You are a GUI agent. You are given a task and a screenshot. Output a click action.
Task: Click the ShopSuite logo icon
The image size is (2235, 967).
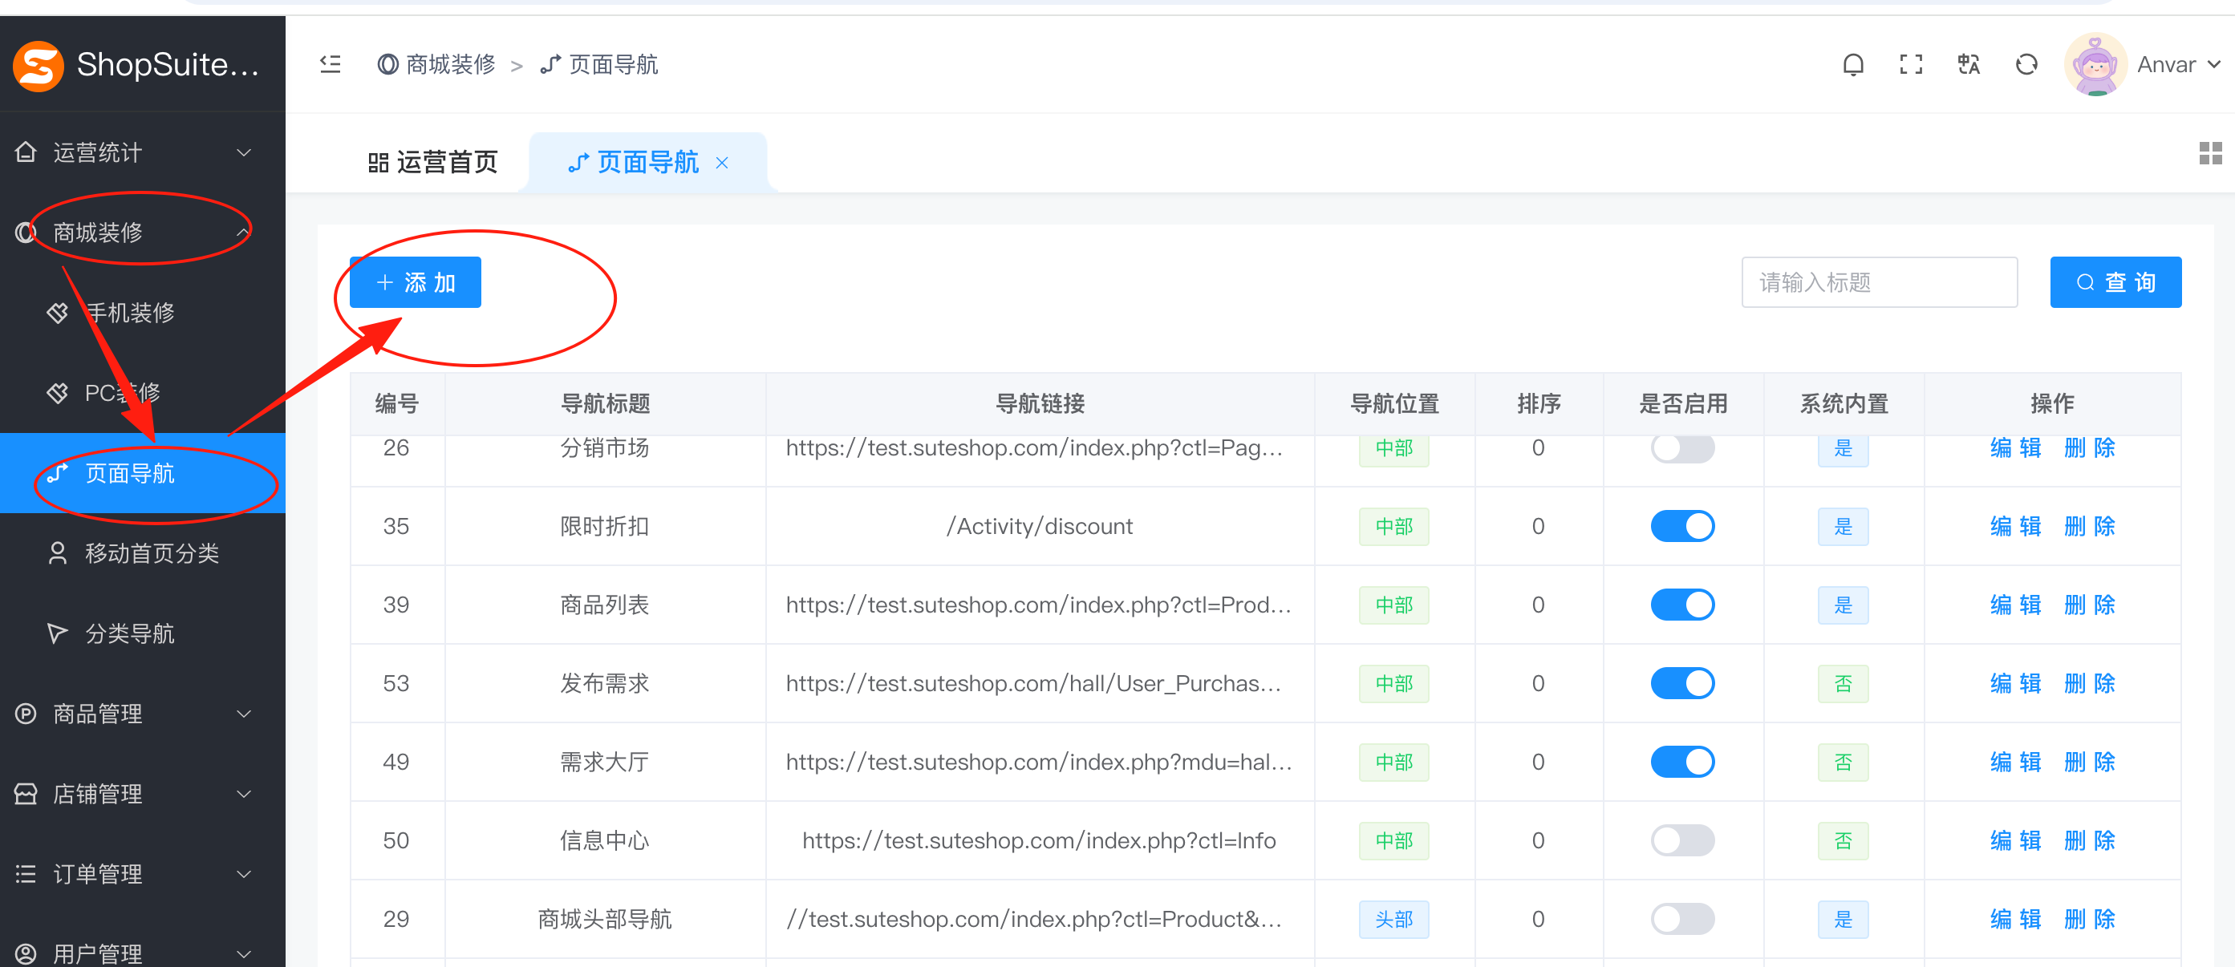pos(39,66)
